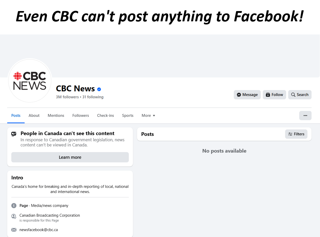Click the Learn more button
Image resolution: width=320 pixels, height=237 pixels.
point(70,157)
